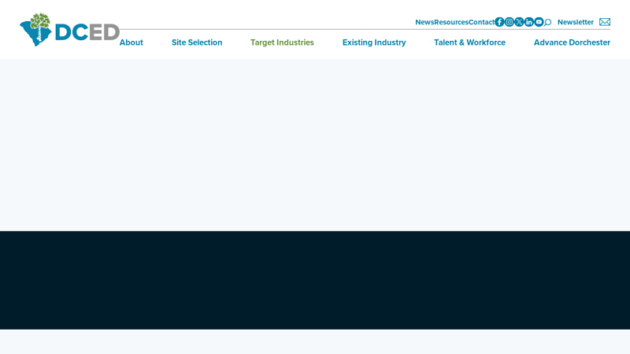630x354 pixels.
Task: Click the newsletter envelope icon
Action: click(605, 22)
